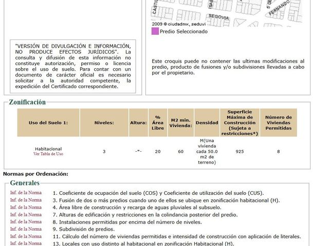This screenshot has width=329, height=246.
Task: Click the street map croquis image
Action: (x=227, y=13)
